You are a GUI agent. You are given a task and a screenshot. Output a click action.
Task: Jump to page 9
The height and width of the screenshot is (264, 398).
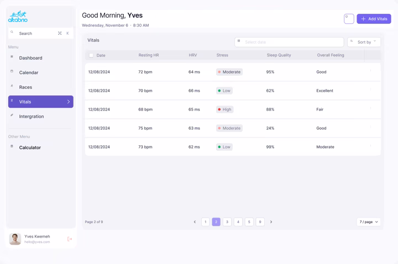coord(260,222)
